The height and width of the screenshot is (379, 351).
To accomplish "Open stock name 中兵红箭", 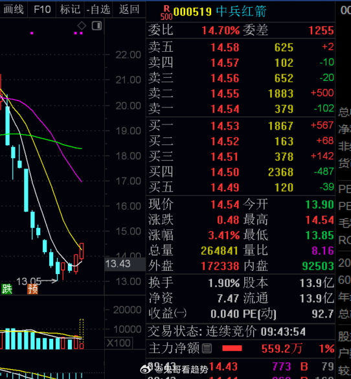I will coord(241,12).
